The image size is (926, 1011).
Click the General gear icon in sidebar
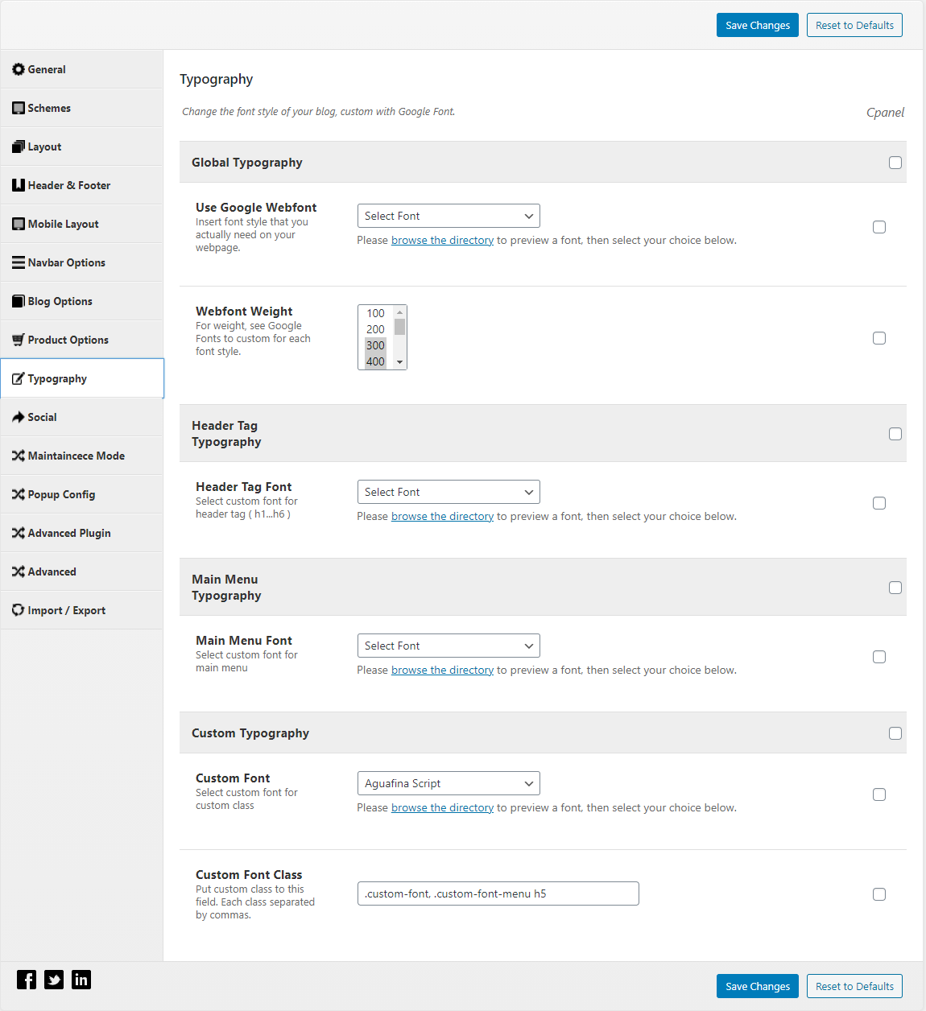click(x=19, y=69)
